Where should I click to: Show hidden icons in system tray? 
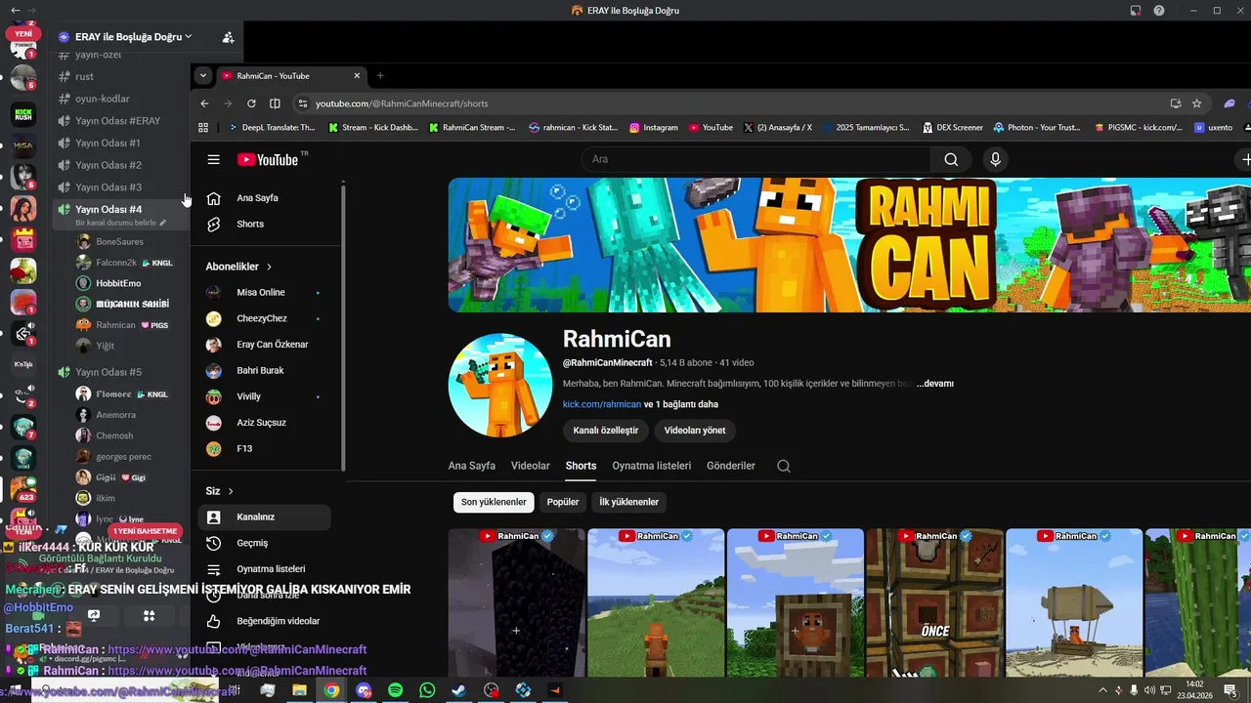coord(1103,690)
